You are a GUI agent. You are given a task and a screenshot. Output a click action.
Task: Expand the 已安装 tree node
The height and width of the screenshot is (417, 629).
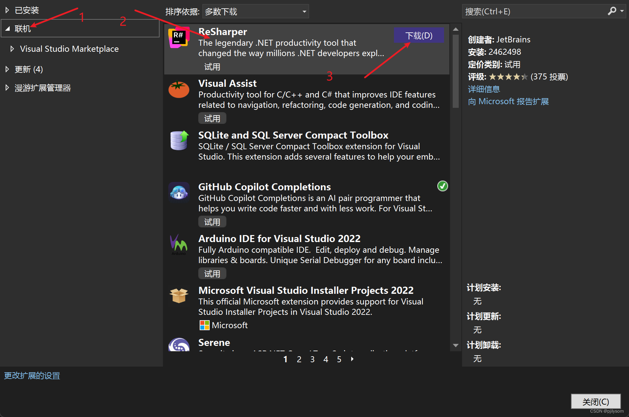click(7, 10)
